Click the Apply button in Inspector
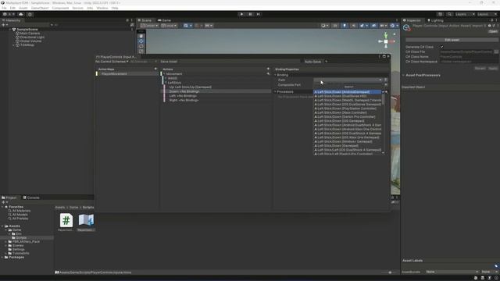500x281 pixels. coord(493,69)
